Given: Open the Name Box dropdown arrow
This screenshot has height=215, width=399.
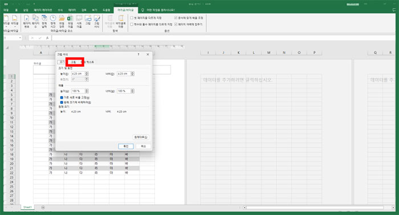Looking at the screenshot, I should coord(20,38).
